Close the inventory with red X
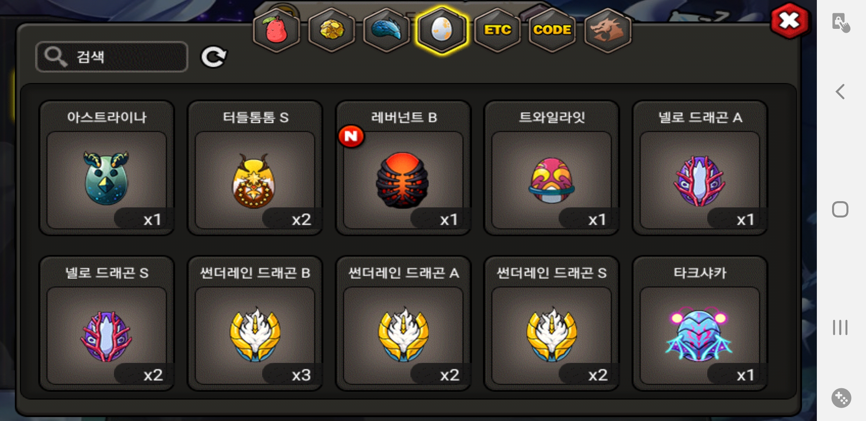 click(x=789, y=21)
